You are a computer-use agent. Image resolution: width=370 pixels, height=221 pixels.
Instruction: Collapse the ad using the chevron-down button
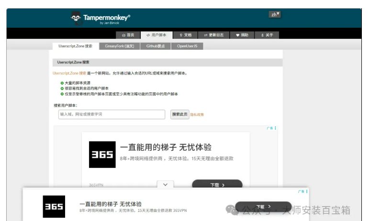point(165,184)
